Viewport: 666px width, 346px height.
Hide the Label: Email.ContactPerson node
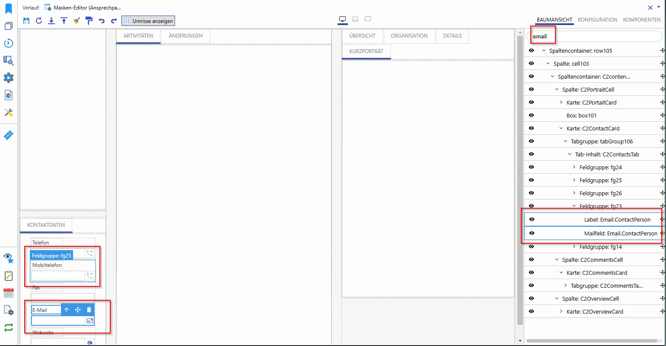(x=532, y=219)
